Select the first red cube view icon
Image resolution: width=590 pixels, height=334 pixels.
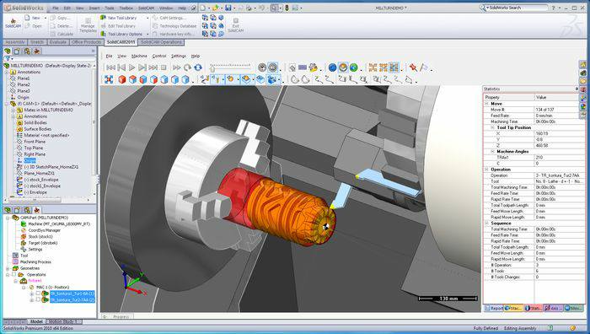coord(122,79)
